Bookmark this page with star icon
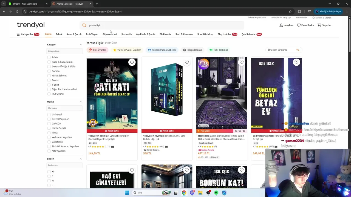Image resolution: width=351 pixels, height=197 pixels. click(290, 11)
